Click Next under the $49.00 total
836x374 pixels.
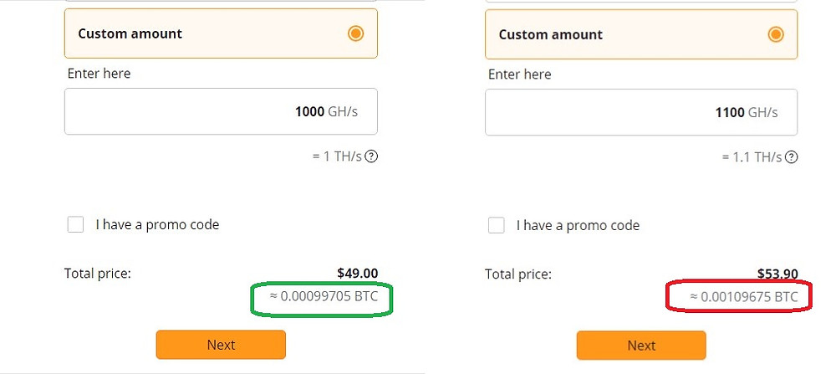(x=221, y=345)
